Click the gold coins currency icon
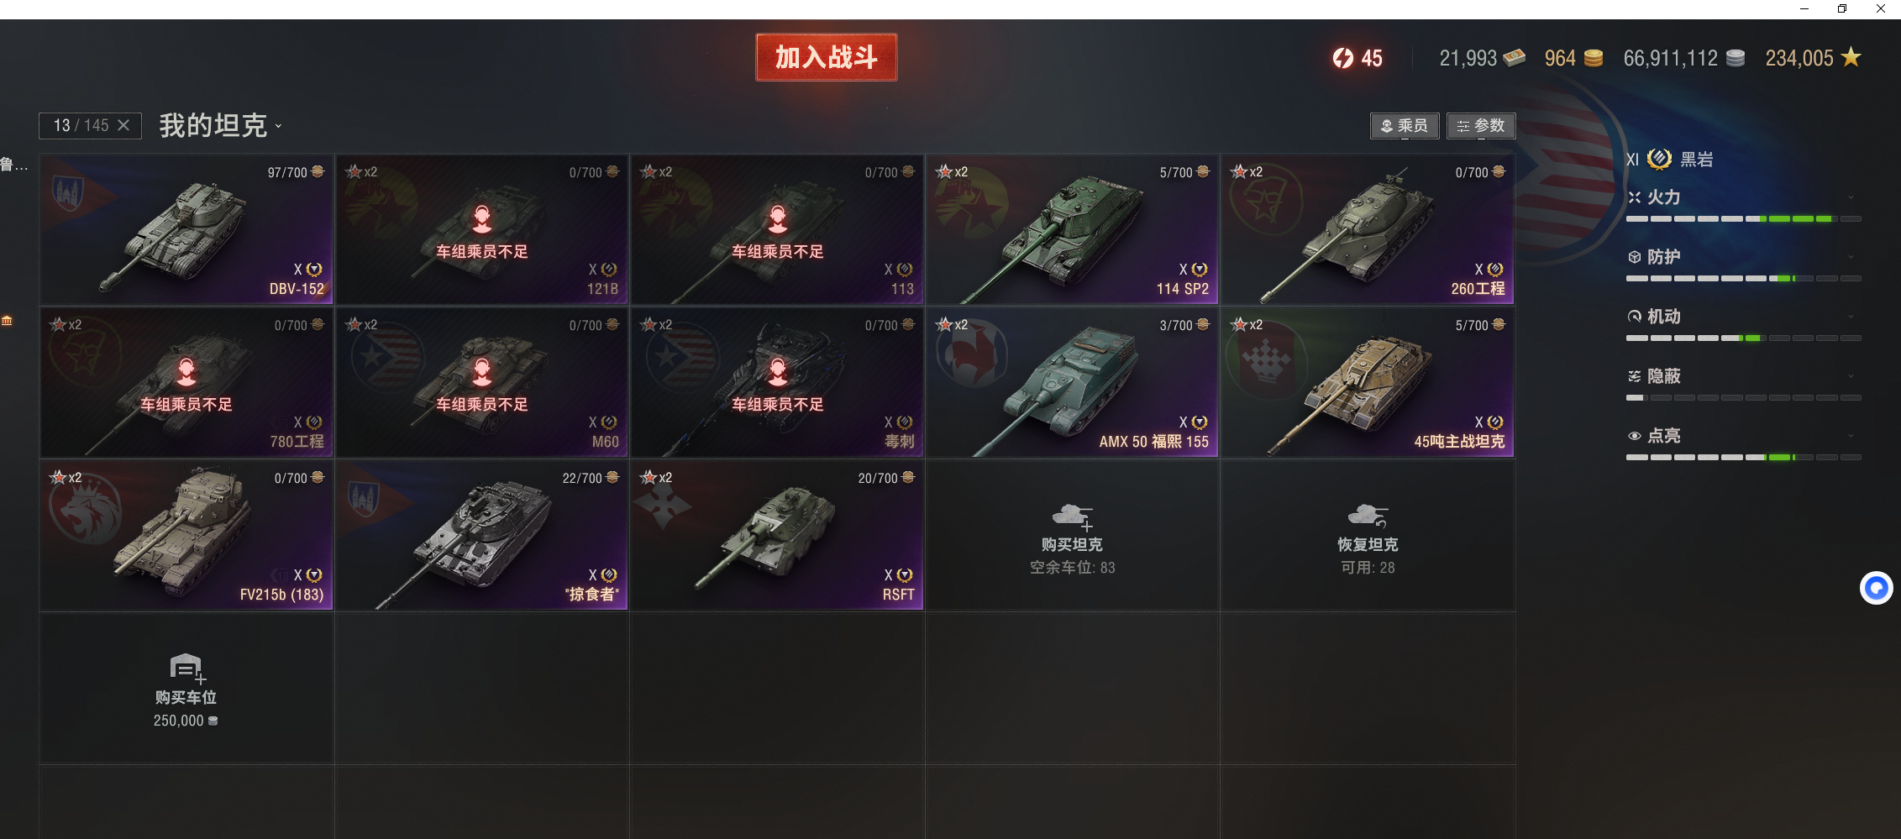Viewport: 1901px width, 839px height. pyautogui.click(x=1594, y=58)
